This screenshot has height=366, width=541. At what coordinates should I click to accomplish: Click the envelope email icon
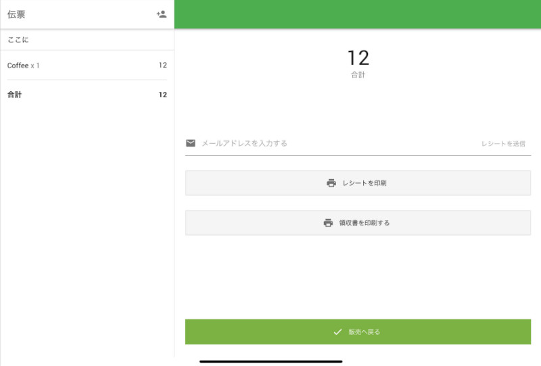tap(191, 143)
